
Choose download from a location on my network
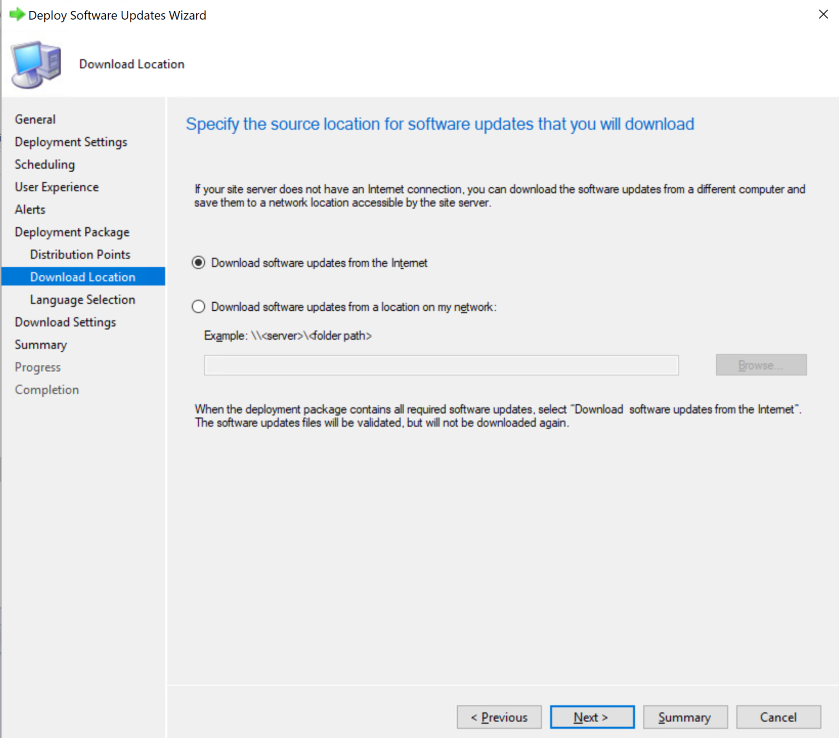198,306
